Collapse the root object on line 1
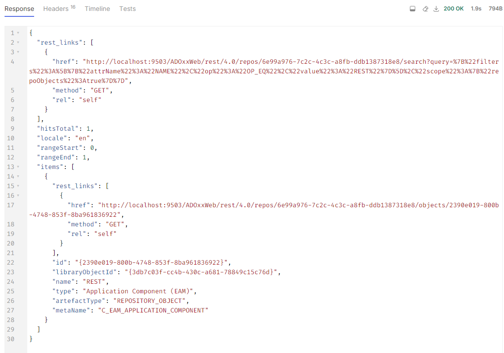504x353 pixels. click(x=18, y=33)
